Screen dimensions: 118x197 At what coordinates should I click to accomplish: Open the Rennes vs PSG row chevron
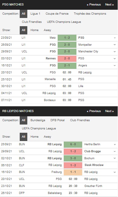(115, 58)
